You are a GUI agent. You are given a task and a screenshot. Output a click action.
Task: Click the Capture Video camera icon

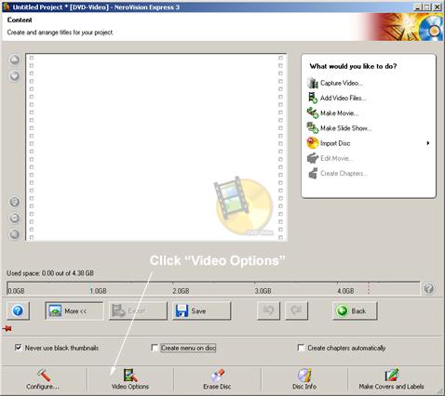pos(313,83)
